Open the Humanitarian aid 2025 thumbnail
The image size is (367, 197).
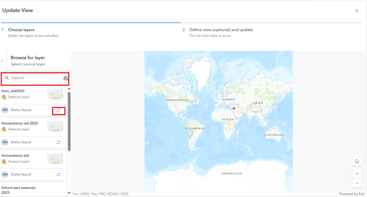55,126
